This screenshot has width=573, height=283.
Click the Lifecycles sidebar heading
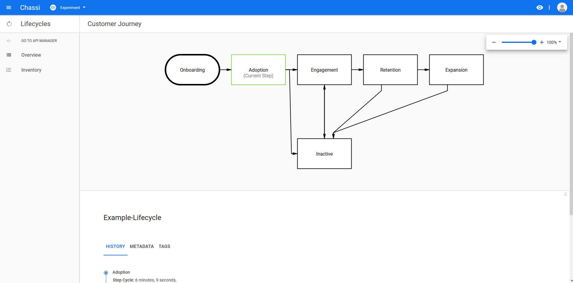[35, 24]
